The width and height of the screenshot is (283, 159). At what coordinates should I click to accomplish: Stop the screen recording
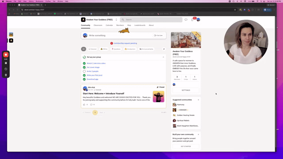click(x=6, y=55)
